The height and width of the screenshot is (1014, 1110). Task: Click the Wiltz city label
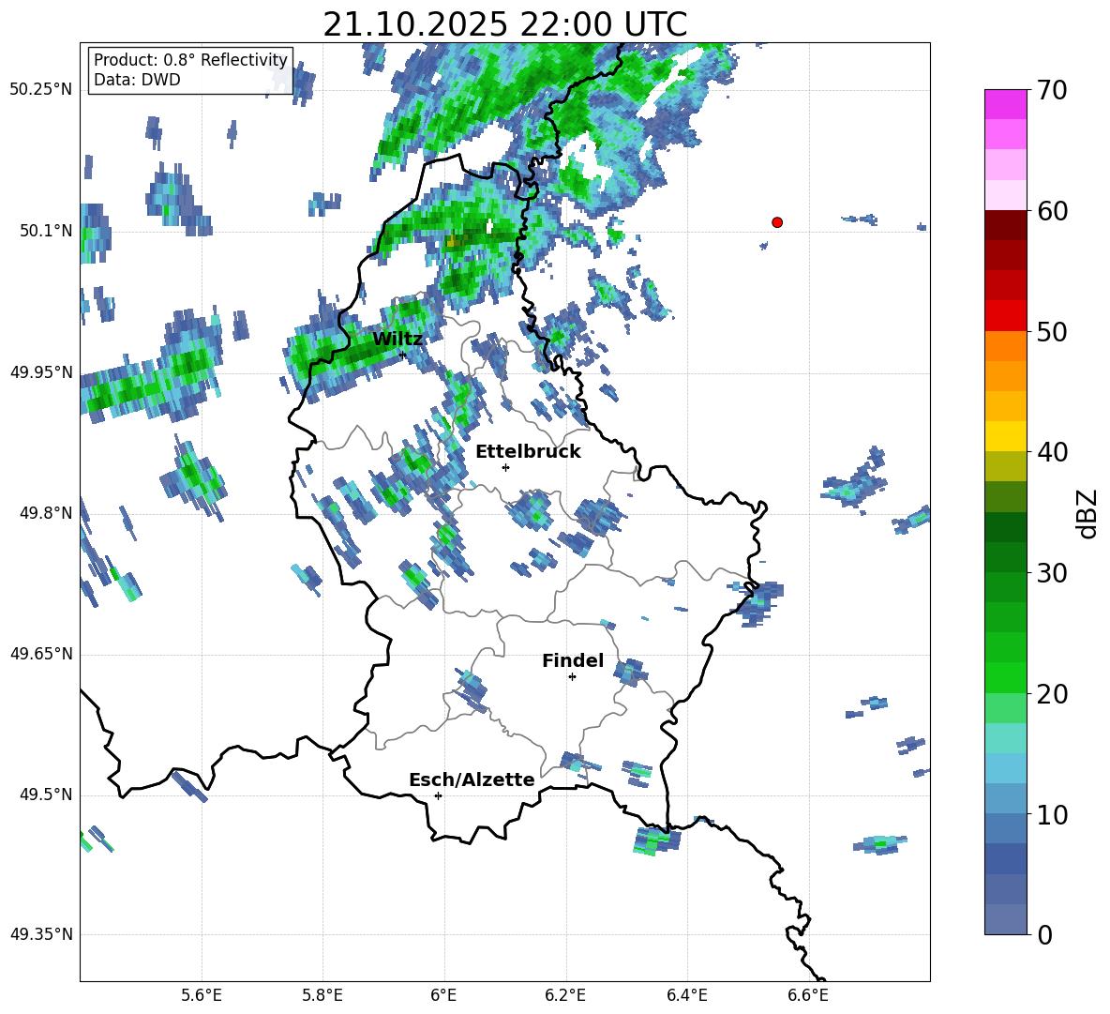397,340
